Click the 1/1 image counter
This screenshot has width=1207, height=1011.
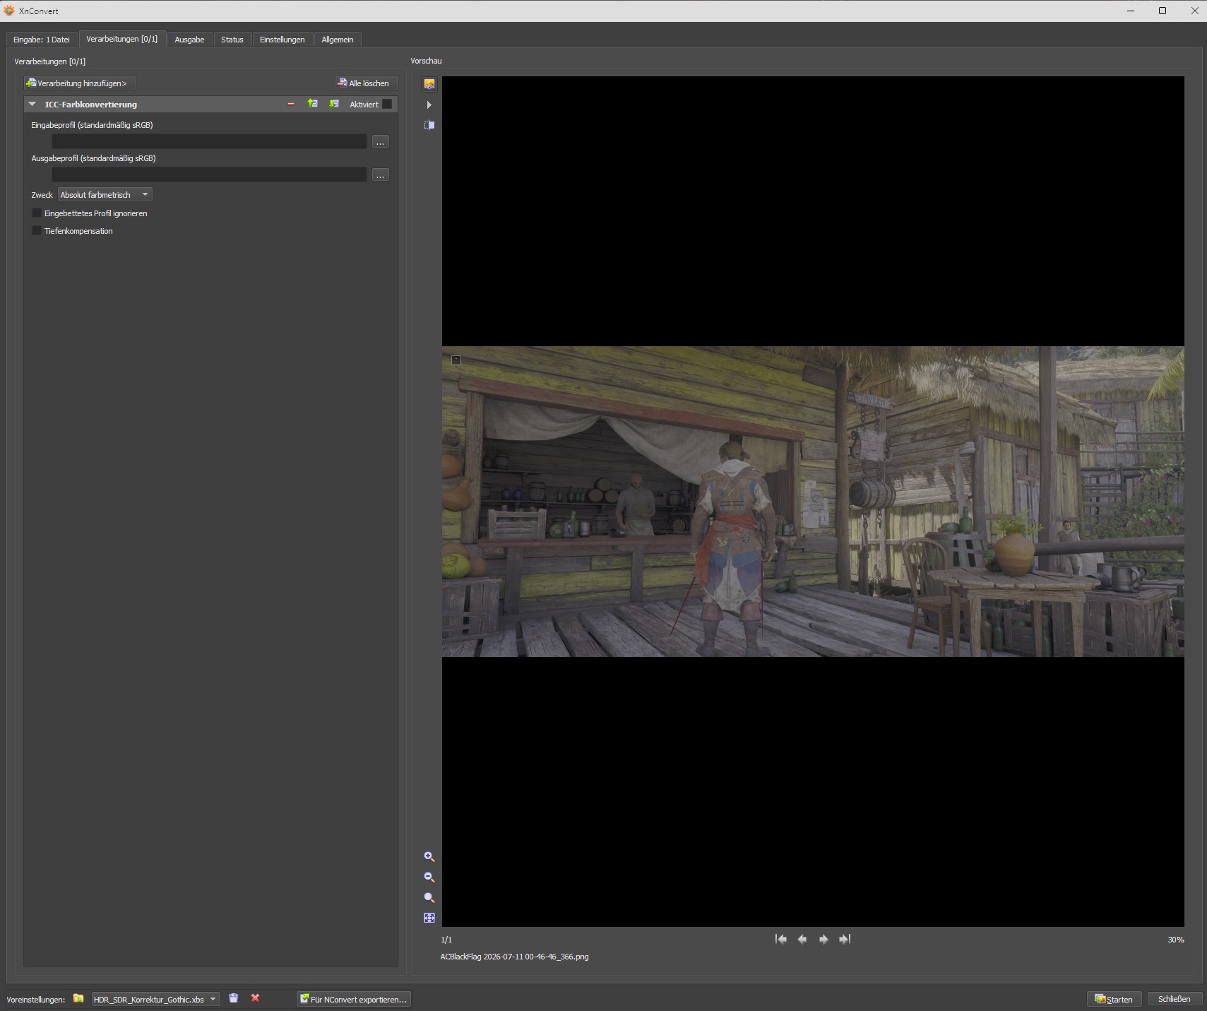pos(446,940)
